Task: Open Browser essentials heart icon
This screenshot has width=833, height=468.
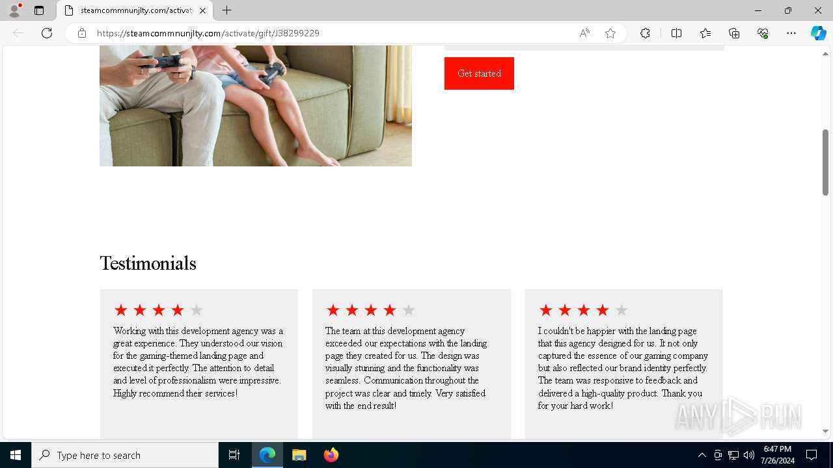Action: click(x=763, y=33)
